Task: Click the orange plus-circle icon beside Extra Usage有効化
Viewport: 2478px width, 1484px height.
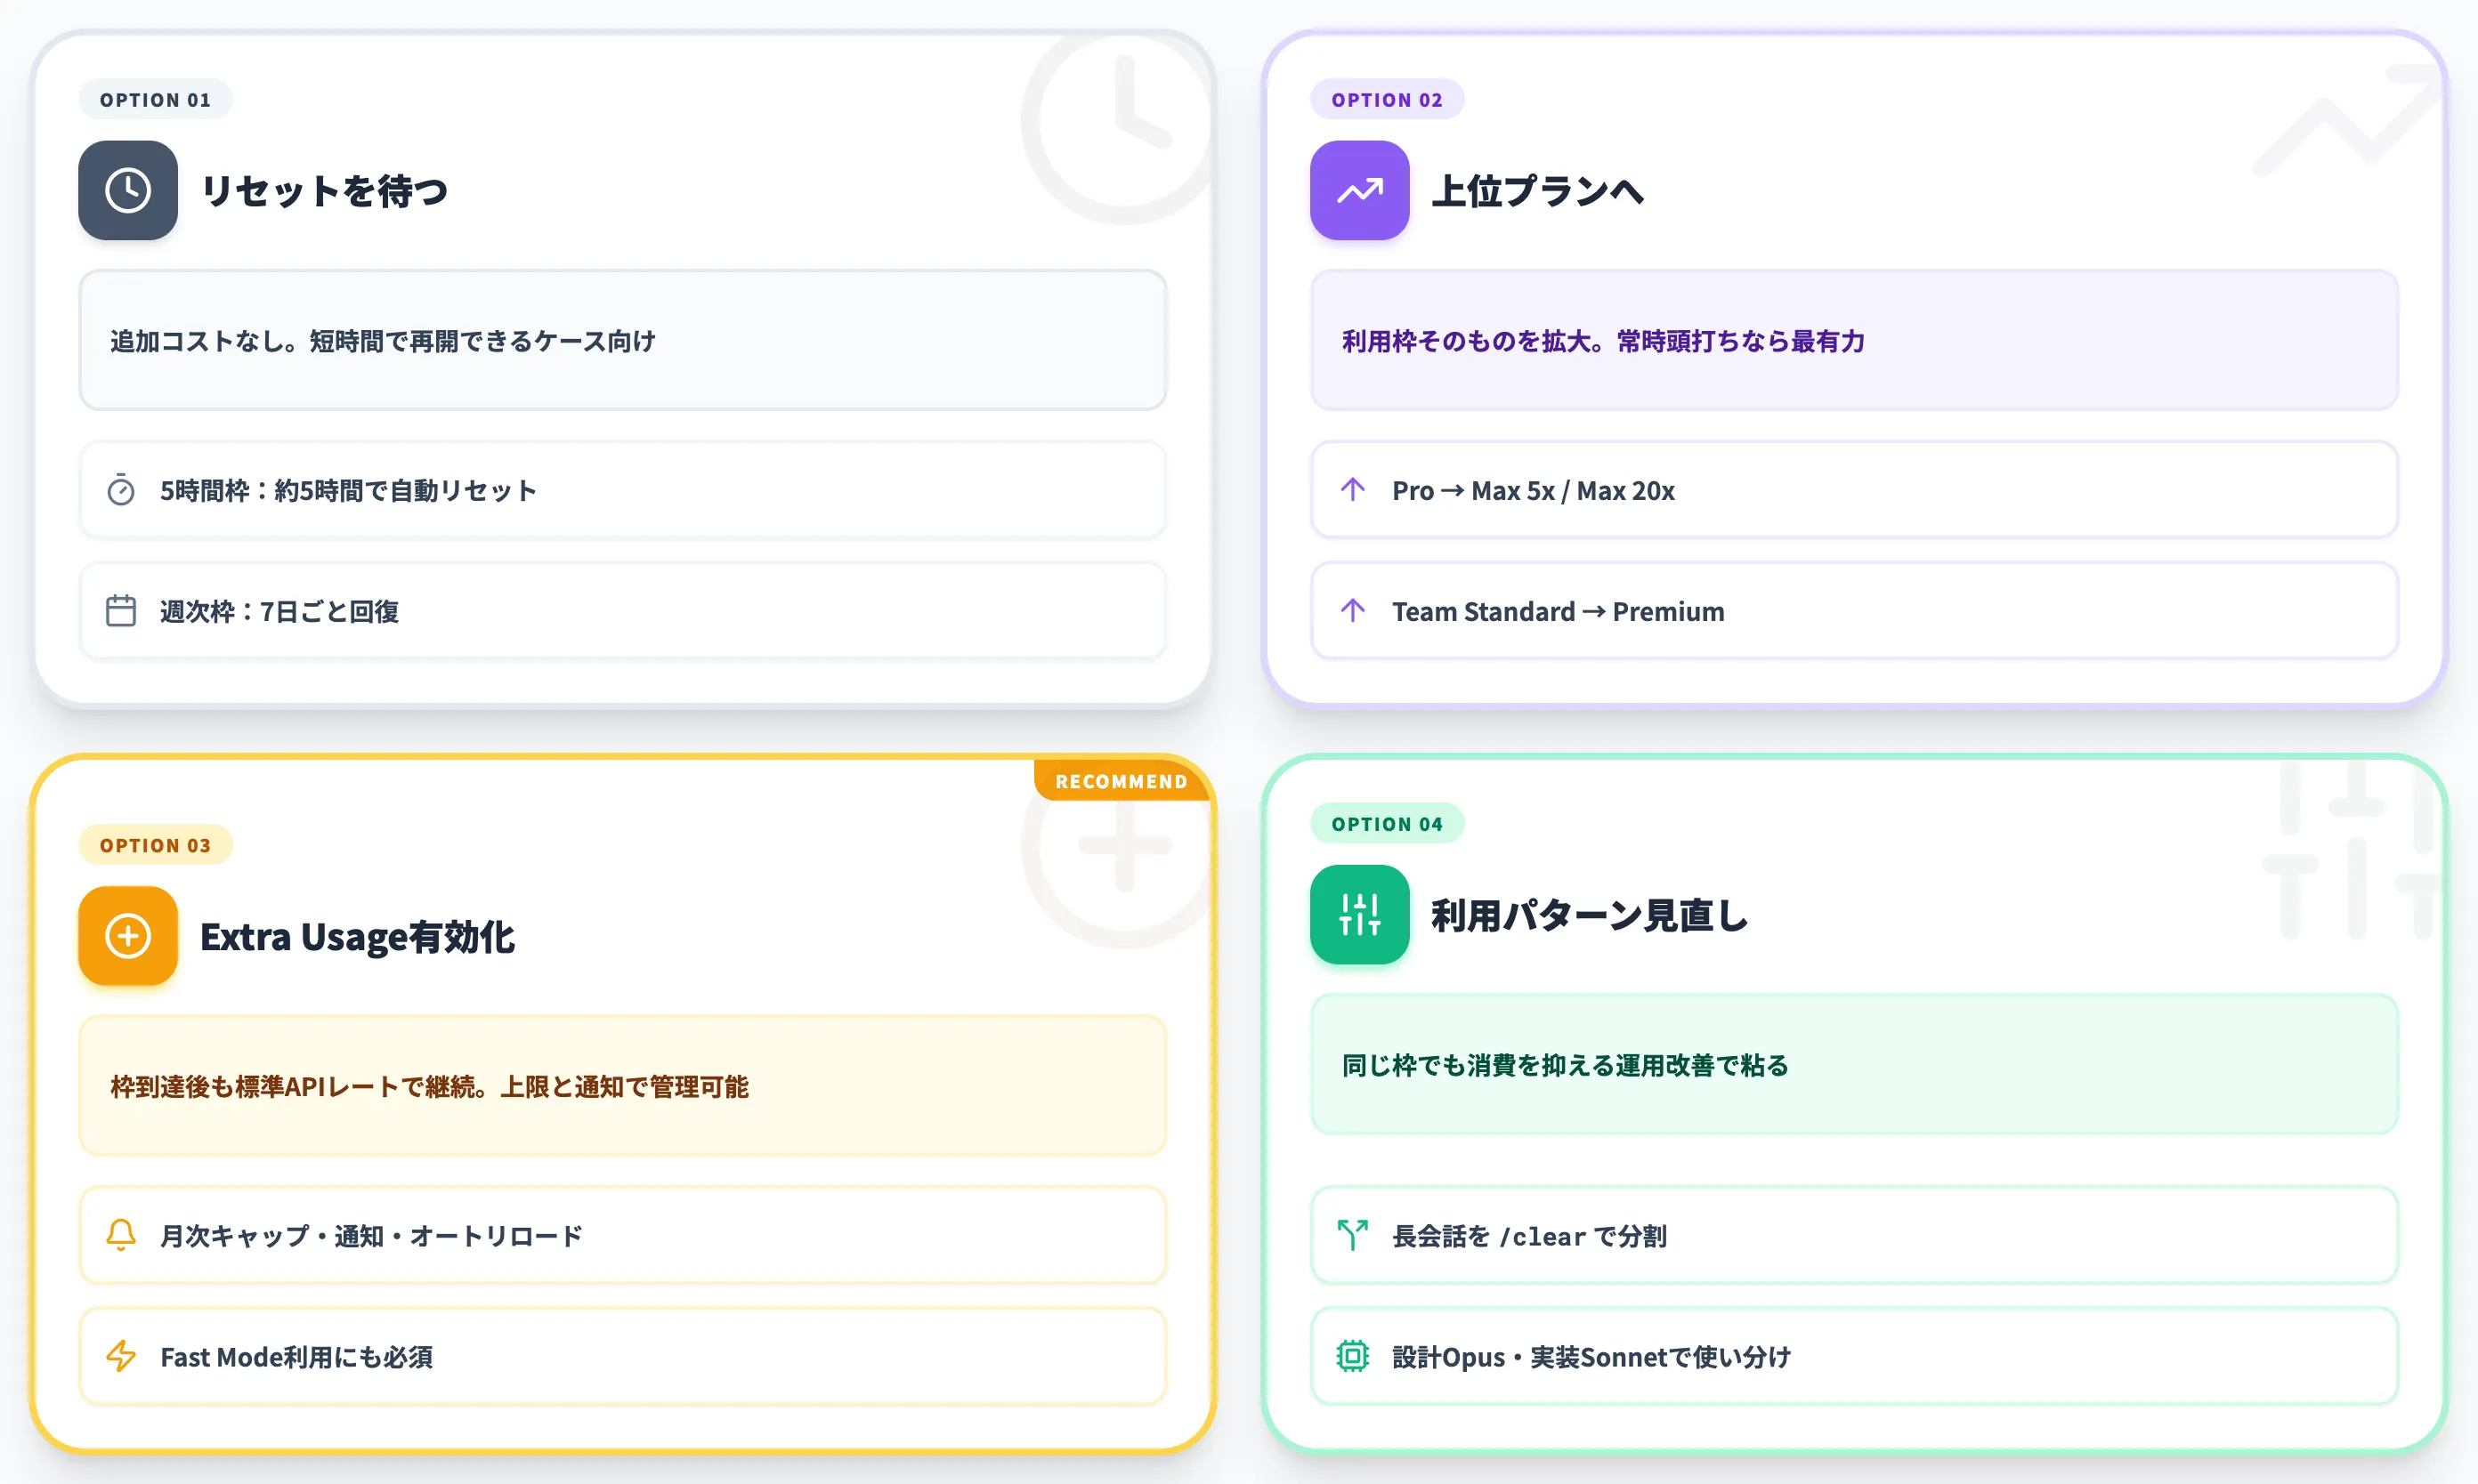Action: click(x=128, y=936)
